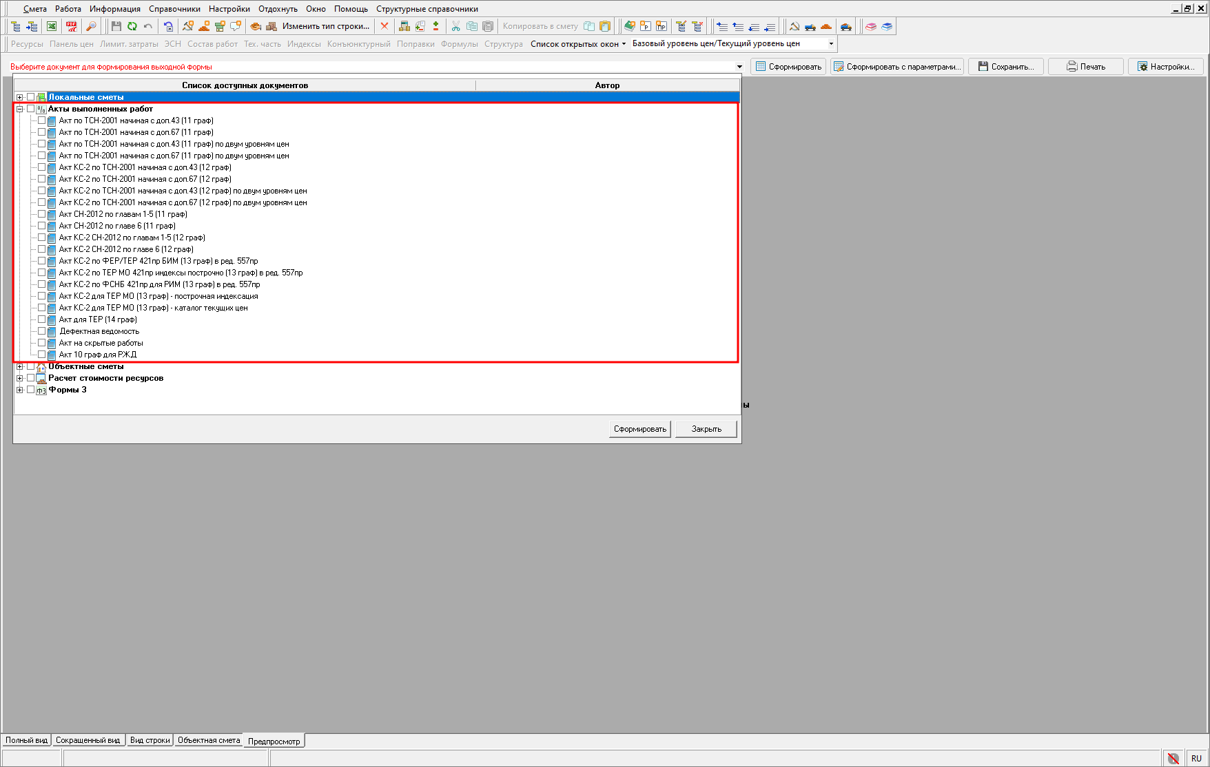This screenshot has height=767, width=1210.
Task: Switch to the 'Объектная смета' tab
Action: pos(209,740)
